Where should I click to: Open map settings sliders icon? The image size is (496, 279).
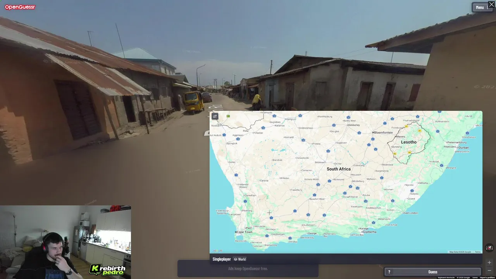(215, 116)
